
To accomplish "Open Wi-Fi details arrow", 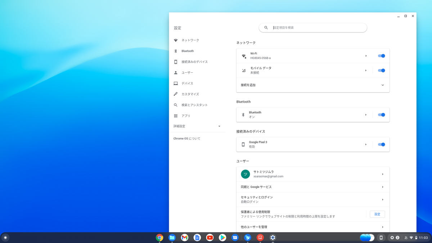I will (366, 56).
